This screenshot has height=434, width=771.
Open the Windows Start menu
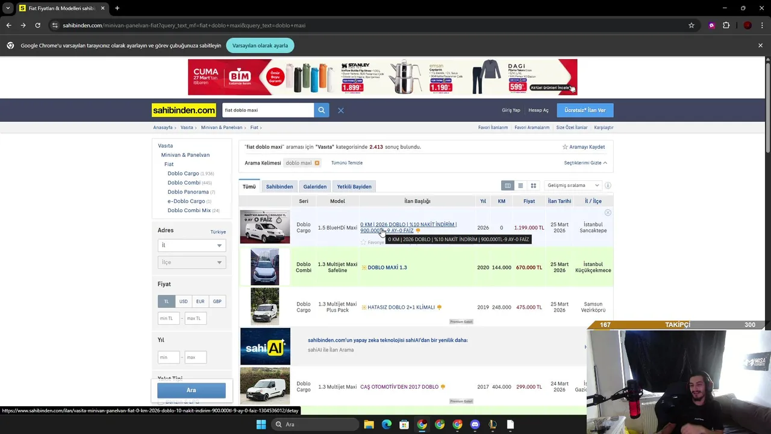click(261, 424)
